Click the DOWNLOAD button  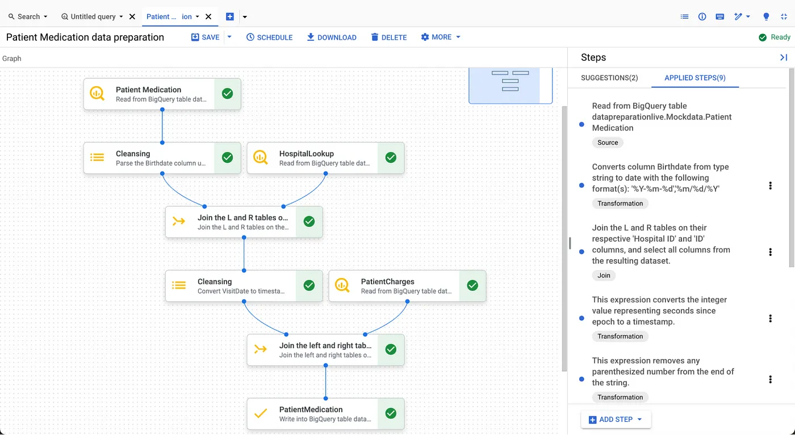[x=332, y=37]
